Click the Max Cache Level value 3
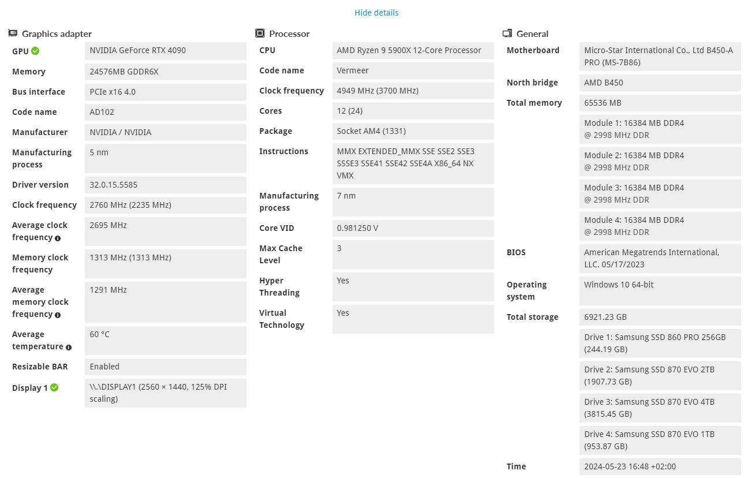 413,255
